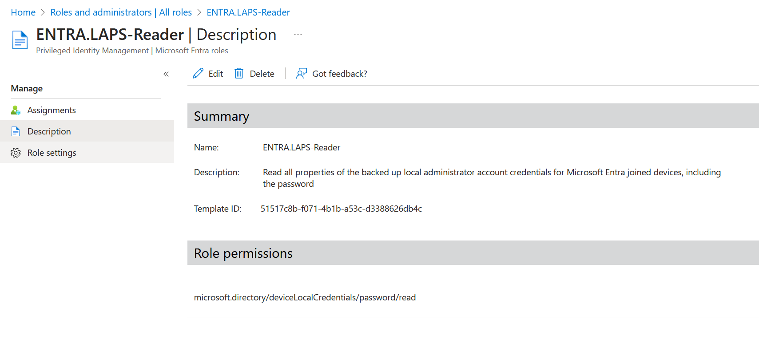The height and width of the screenshot is (347, 759).
Task: Click the large document icon beside page title
Action: (x=20, y=40)
